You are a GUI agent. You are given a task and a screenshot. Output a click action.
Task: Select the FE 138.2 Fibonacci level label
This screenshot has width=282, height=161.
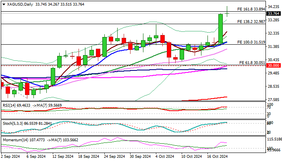tap(251, 21)
